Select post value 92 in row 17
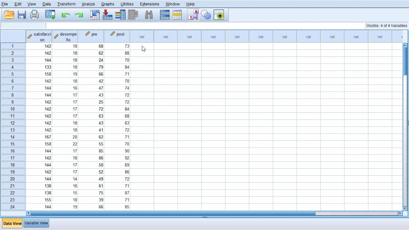409x230 pixels. (x=117, y=158)
